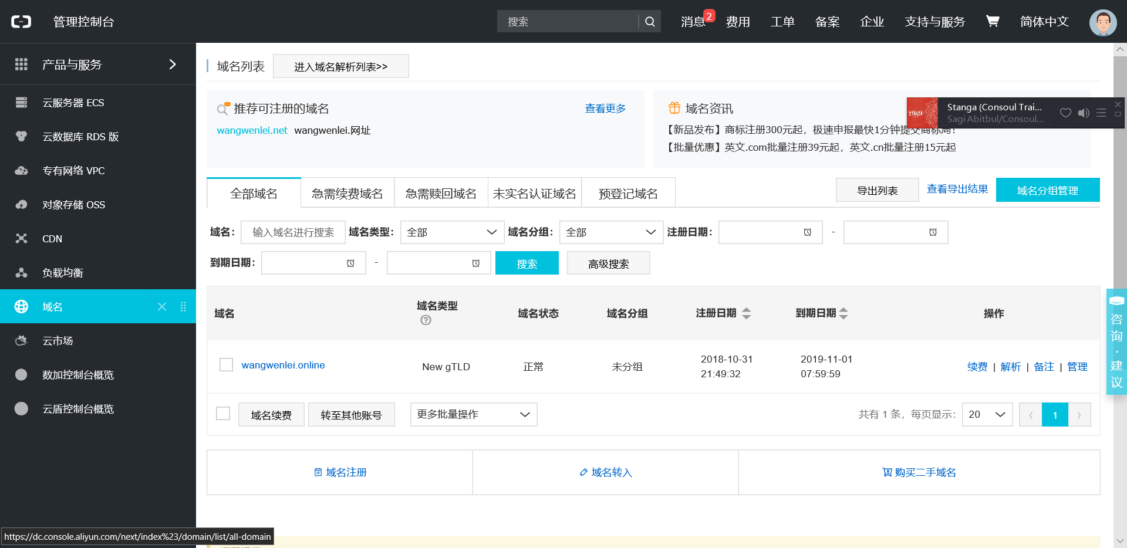Click the search magnifier icon
Viewport: 1127px width, 548px height.
(649, 21)
